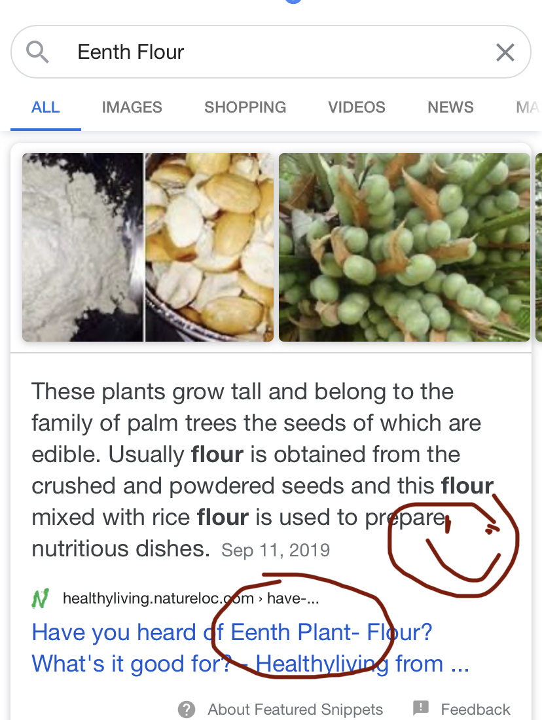Click the Eenth Flour search field

(270, 52)
